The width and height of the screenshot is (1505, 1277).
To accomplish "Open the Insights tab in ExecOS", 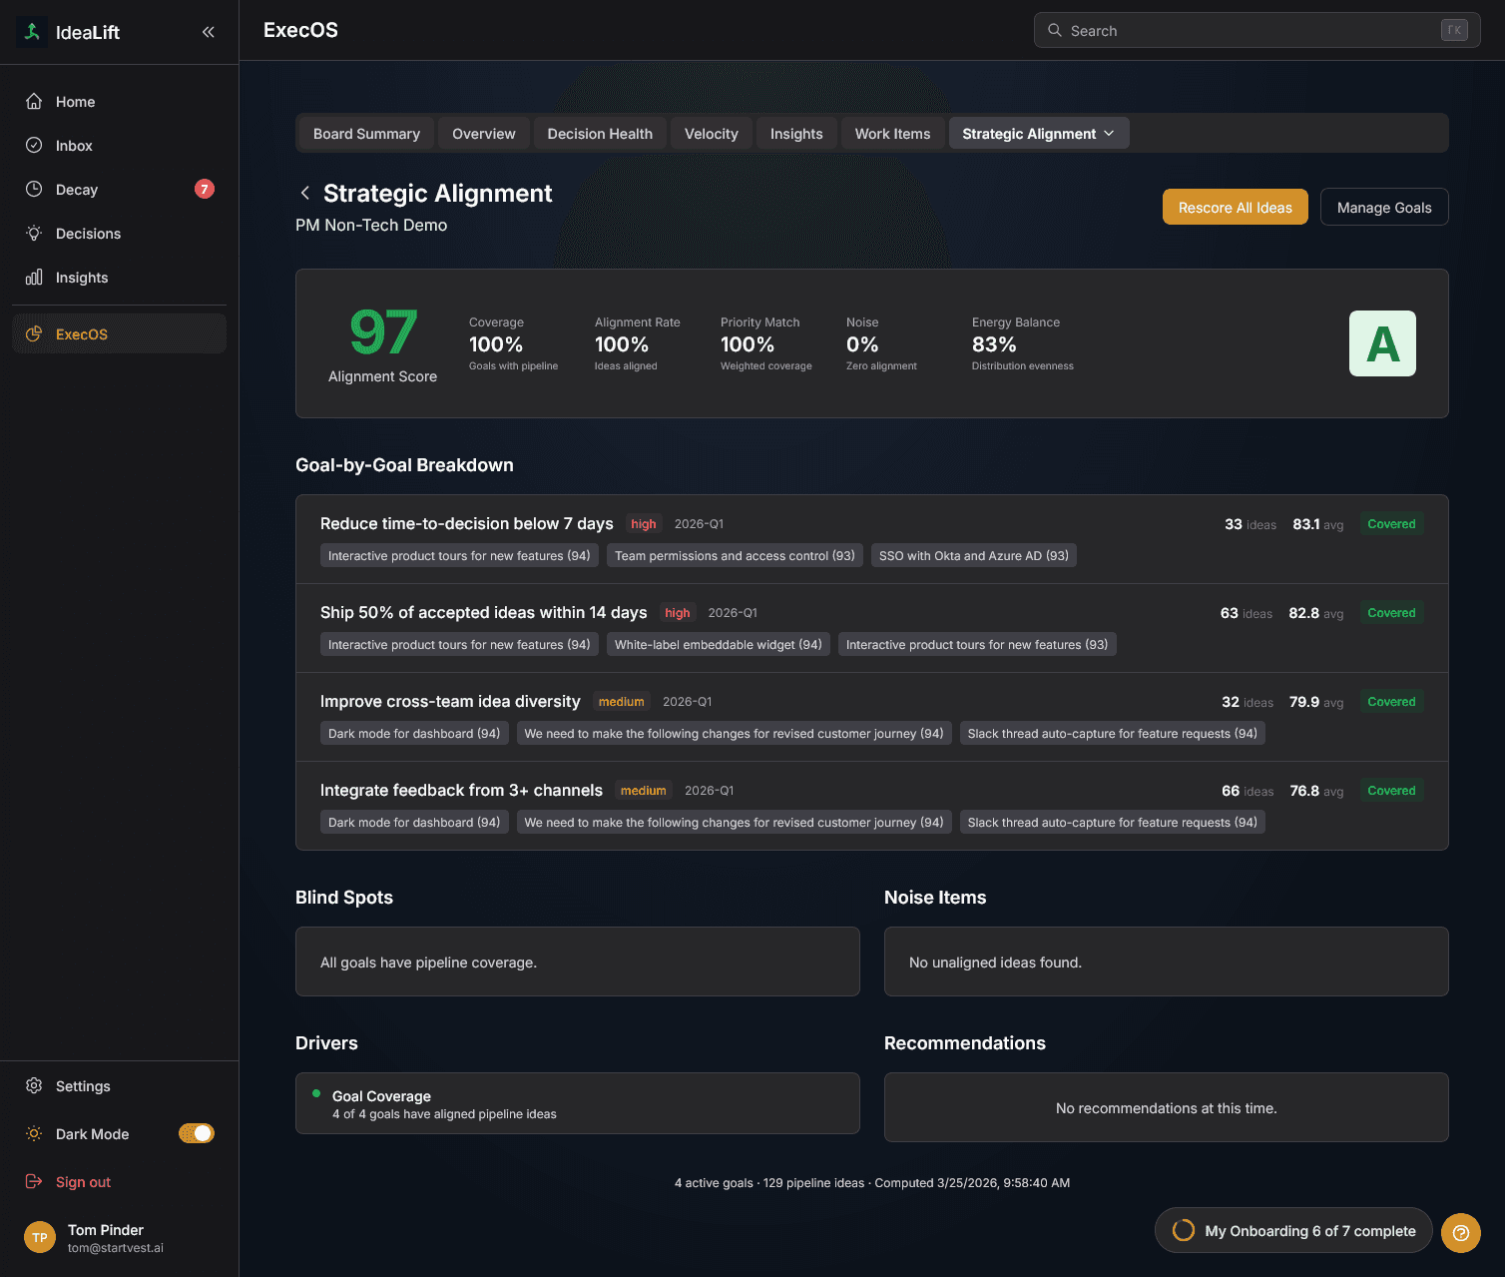I will click(x=796, y=134).
